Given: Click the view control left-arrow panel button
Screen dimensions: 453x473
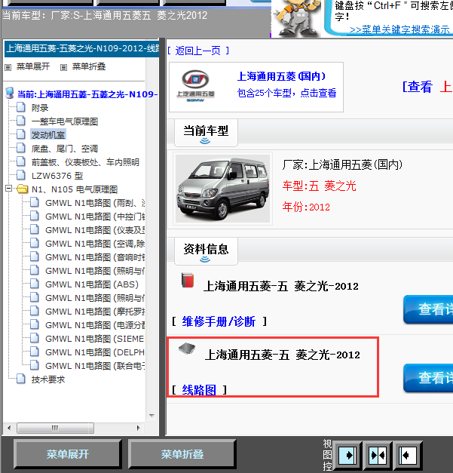Looking at the screenshot, I should [408, 455].
